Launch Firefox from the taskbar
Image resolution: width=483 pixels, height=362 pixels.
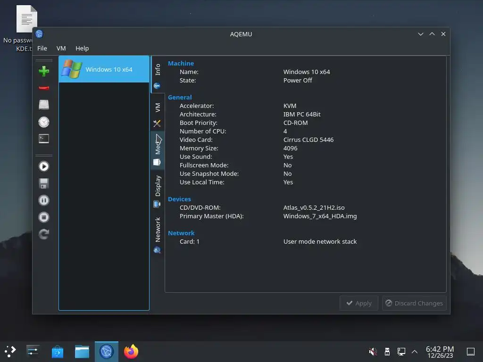(131, 352)
